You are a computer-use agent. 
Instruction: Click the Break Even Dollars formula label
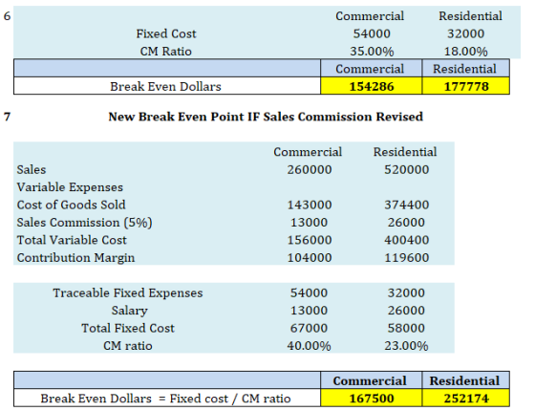coord(165,399)
